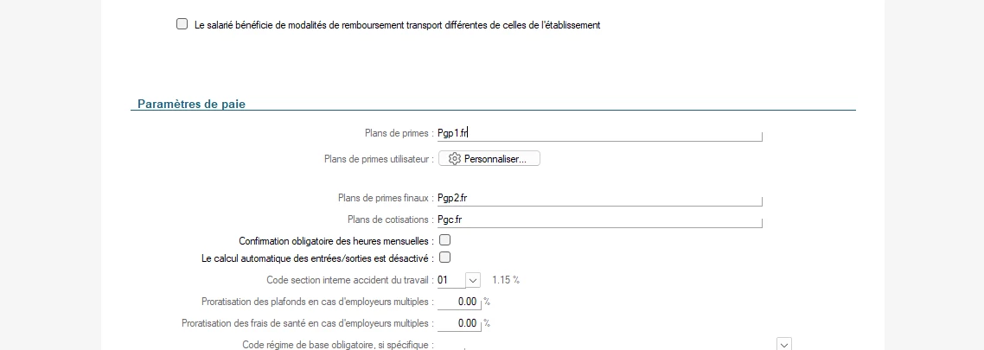The image size is (984, 350).
Task: Click the Code section interne accident du travail label
Action: click(x=349, y=280)
